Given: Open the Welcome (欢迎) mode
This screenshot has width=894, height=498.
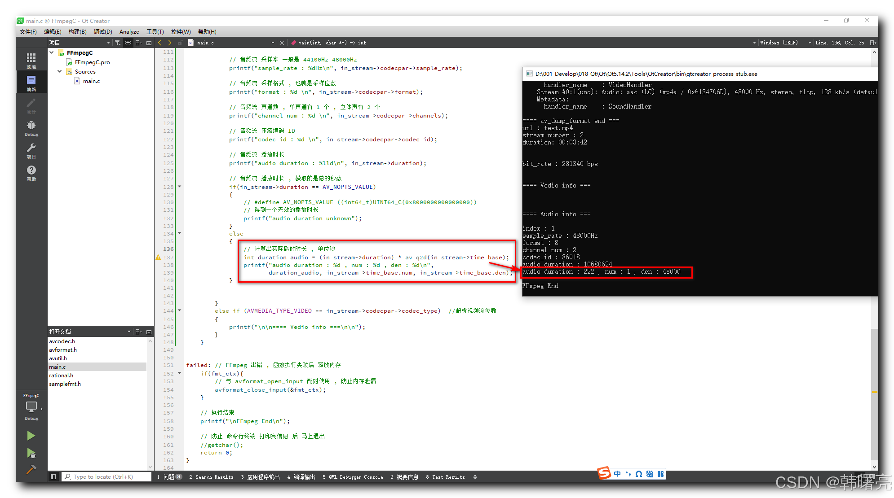Looking at the screenshot, I should [x=31, y=60].
